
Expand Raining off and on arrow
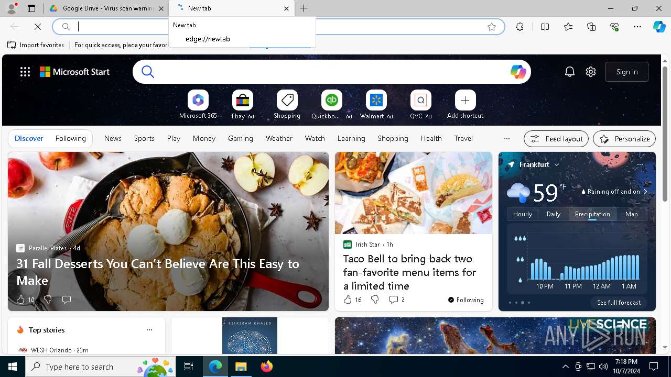(x=645, y=192)
